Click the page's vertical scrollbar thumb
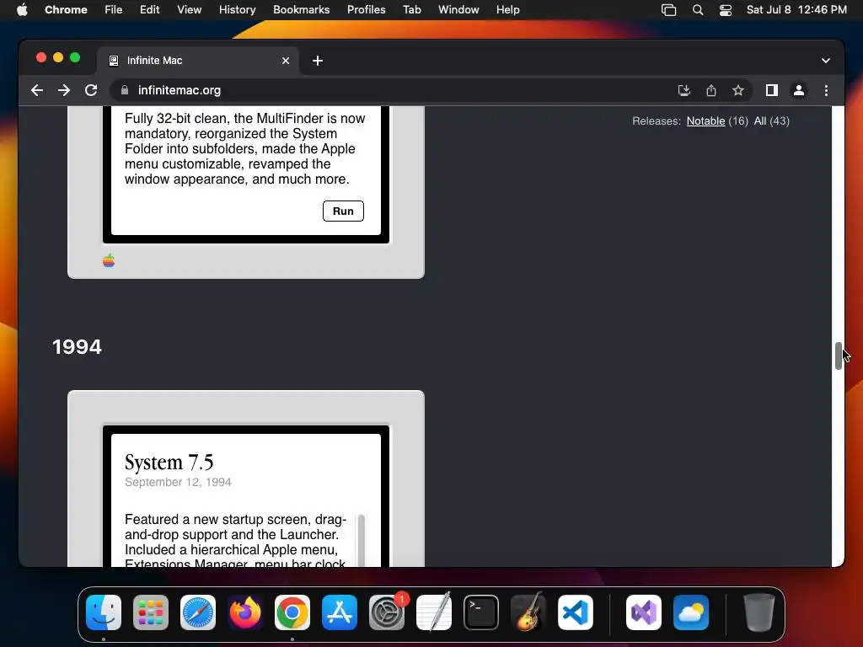863x647 pixels. (839, 356)
